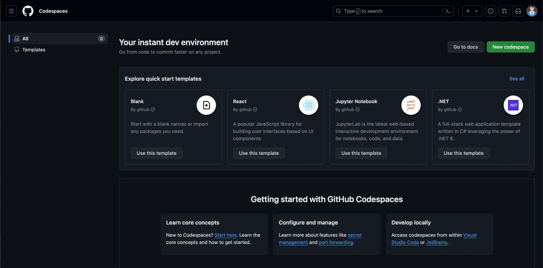Select Templates in the sidebar
543x268 pixels.
34,50
